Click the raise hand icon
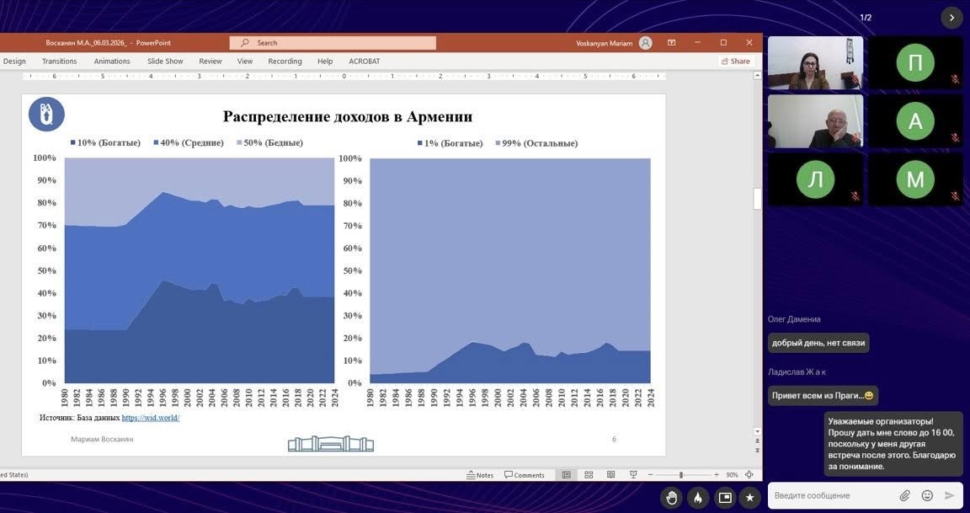Image resolution: width=970 pixels, height=513 pixels. 671,497
